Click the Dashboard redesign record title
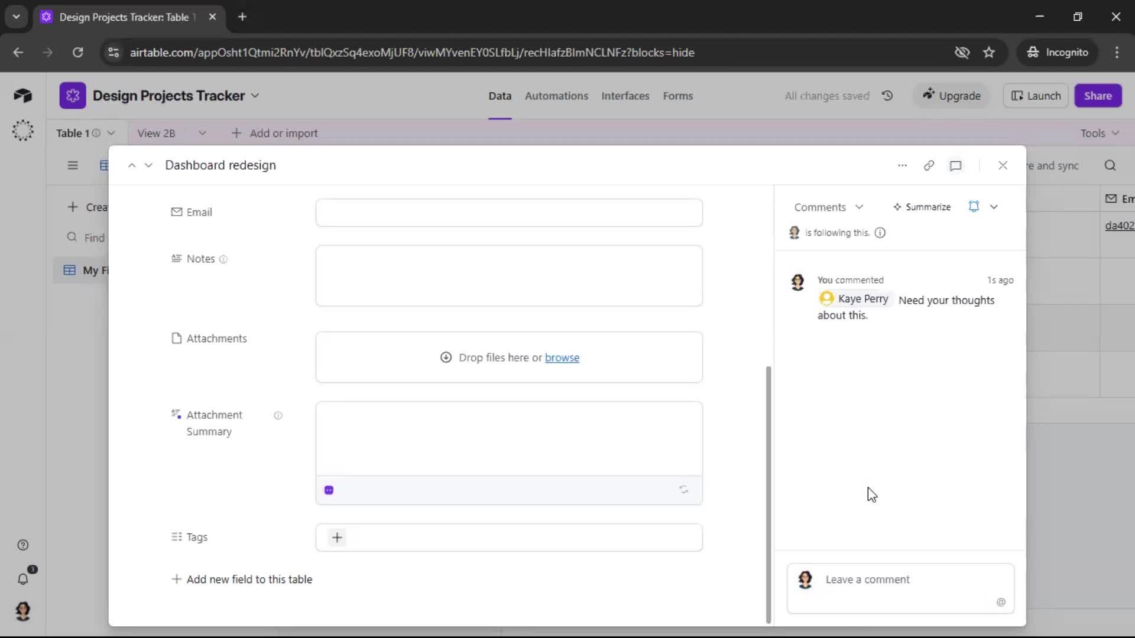1135x638 pixels. [220, 165]
